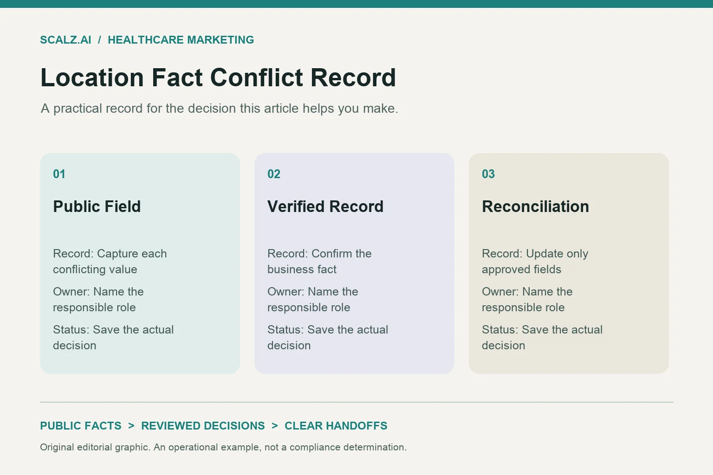Click the Owner line in Verified Record card
The height and width of the screenshot is (475, 713).
[313, 300]
